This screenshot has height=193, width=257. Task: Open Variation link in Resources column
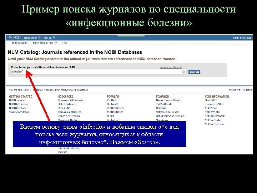pos(62,152)
